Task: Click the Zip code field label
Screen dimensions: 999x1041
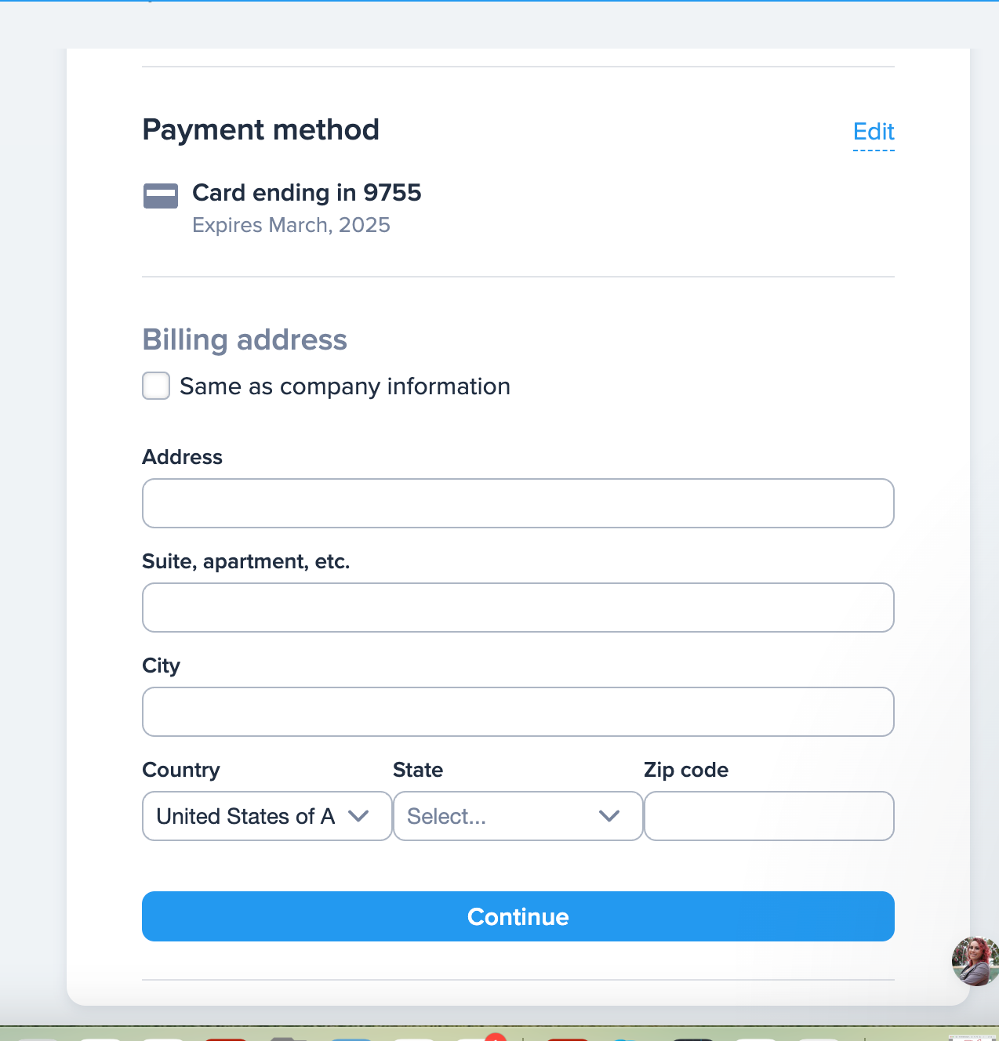Action: 686,770
